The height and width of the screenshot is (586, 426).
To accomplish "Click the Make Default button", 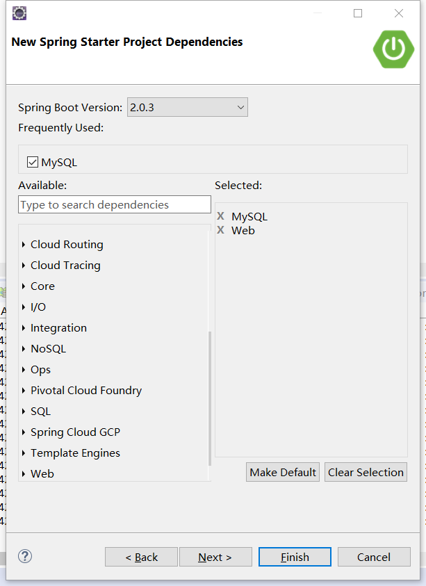I will pos(283,473).
